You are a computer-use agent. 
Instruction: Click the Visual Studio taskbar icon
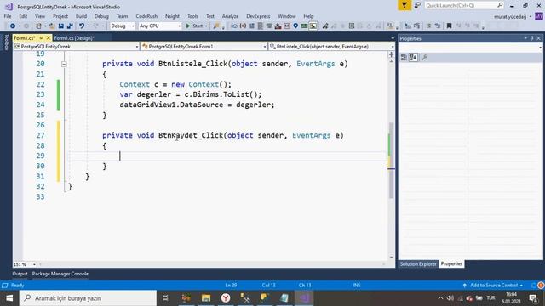click(304, 298)
